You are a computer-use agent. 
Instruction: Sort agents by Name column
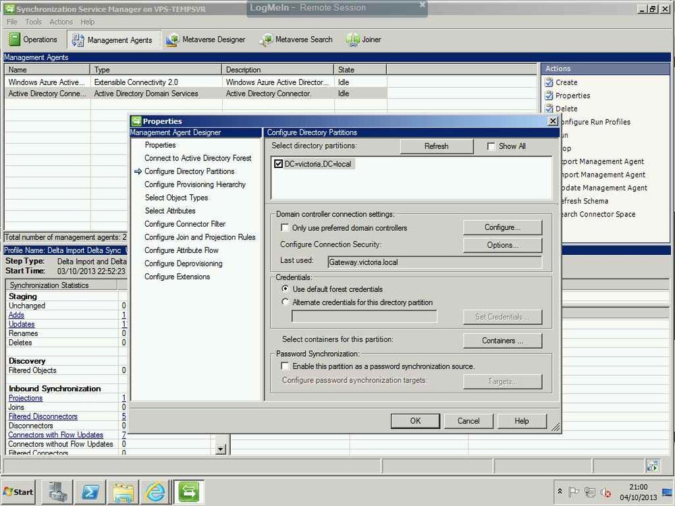(x=47, y=69)
